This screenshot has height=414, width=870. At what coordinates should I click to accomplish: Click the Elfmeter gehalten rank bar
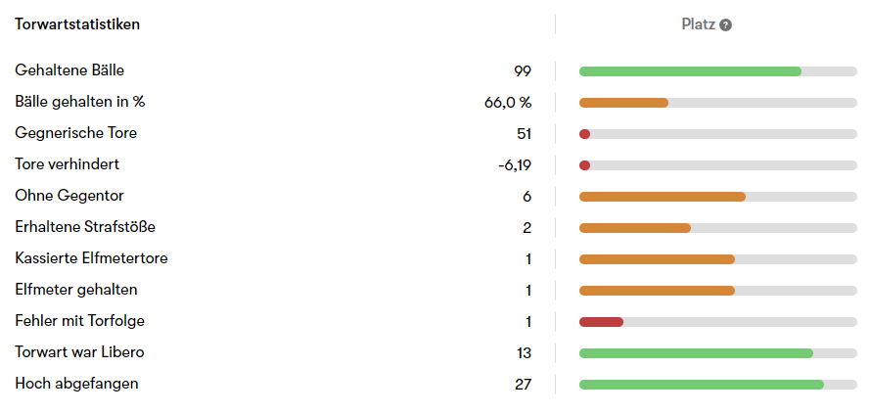point(657,291)
